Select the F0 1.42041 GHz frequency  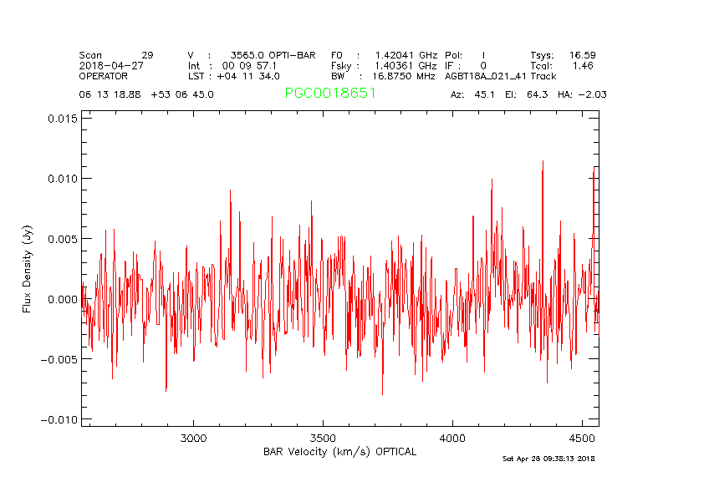[x=384, y=55]
